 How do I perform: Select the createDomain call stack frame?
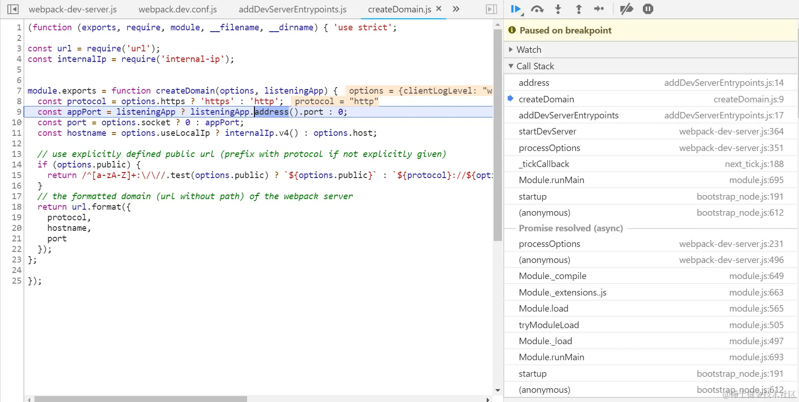(650, 99)
